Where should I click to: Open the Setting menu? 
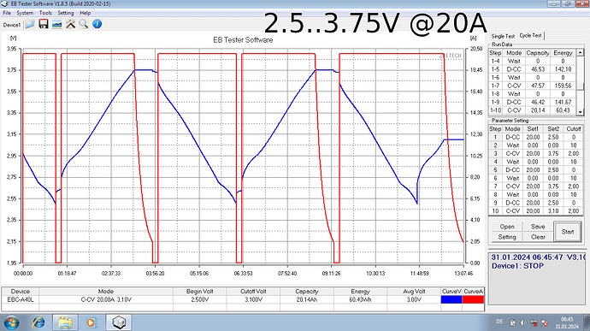[66, 13]
